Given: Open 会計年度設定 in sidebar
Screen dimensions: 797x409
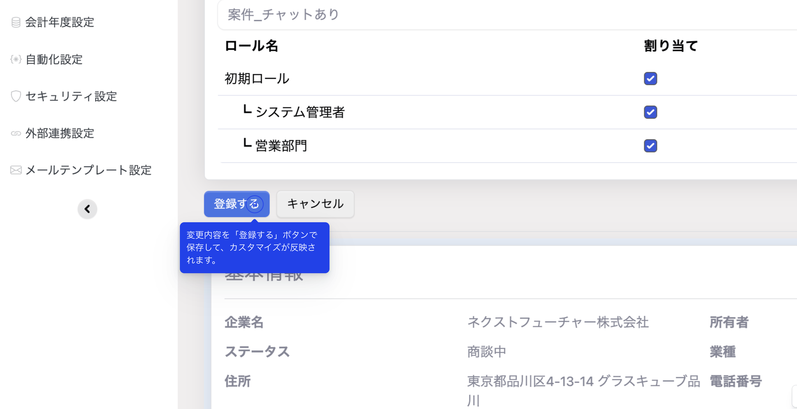Looking at the screenshot, I should point(60,22).
